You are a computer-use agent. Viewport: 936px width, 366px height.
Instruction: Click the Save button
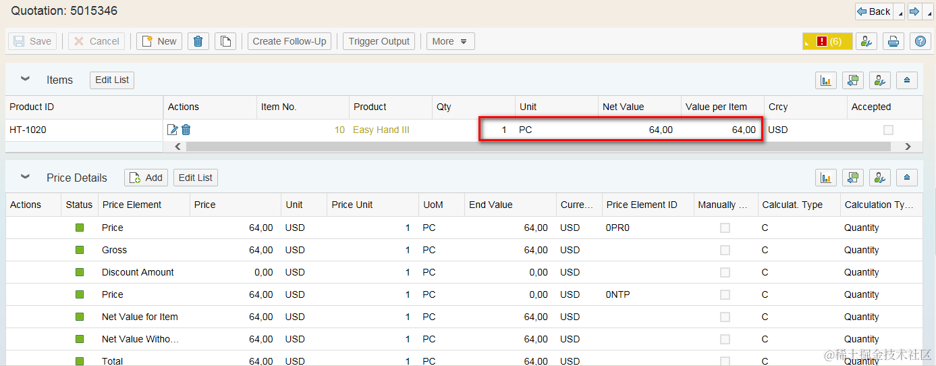[x=32, y=41]
